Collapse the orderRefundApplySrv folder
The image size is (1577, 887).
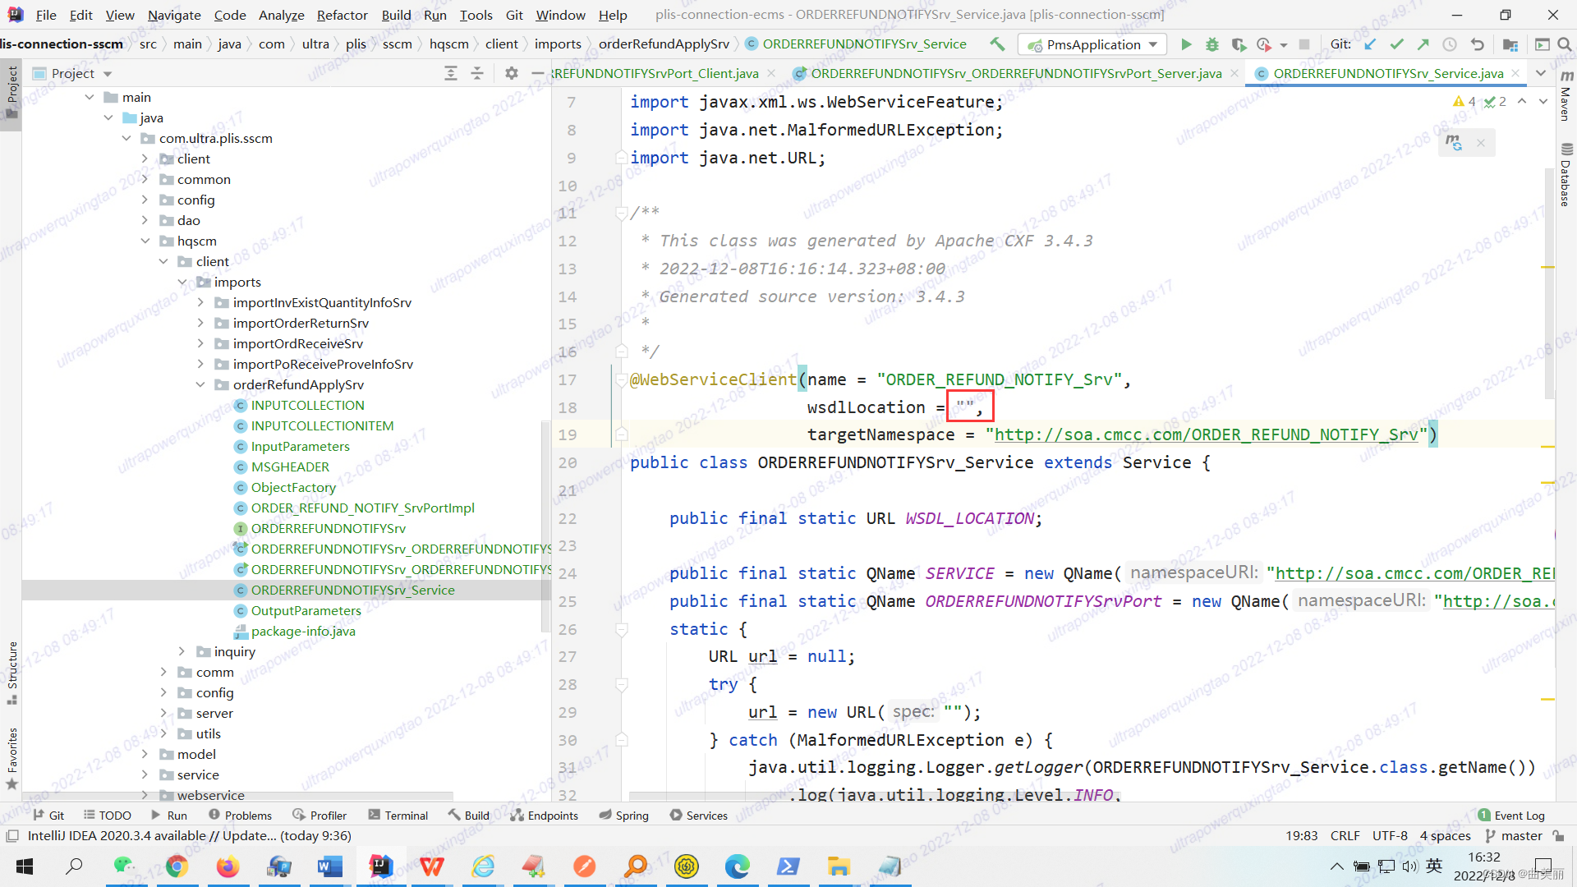coord(200,384)
